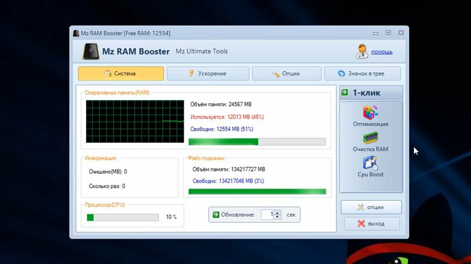Open the Опции tab
The image size is (471, 264).
tap(287, 73)
